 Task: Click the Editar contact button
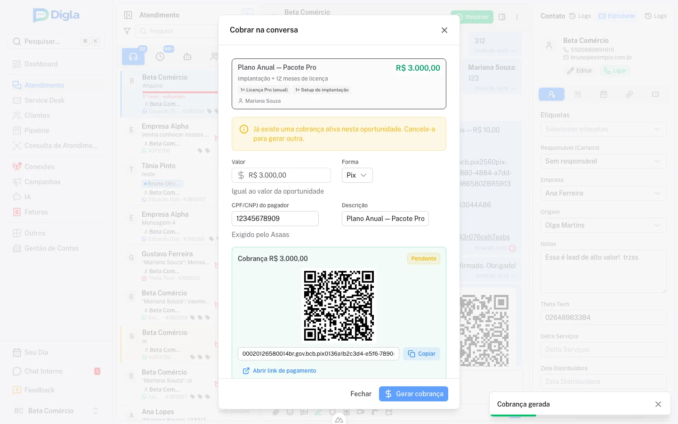580,71
